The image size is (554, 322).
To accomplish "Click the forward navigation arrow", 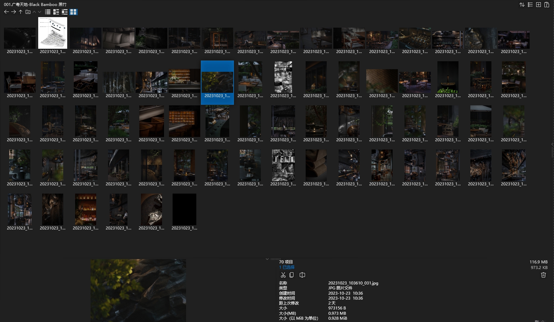I will point(14,12).
